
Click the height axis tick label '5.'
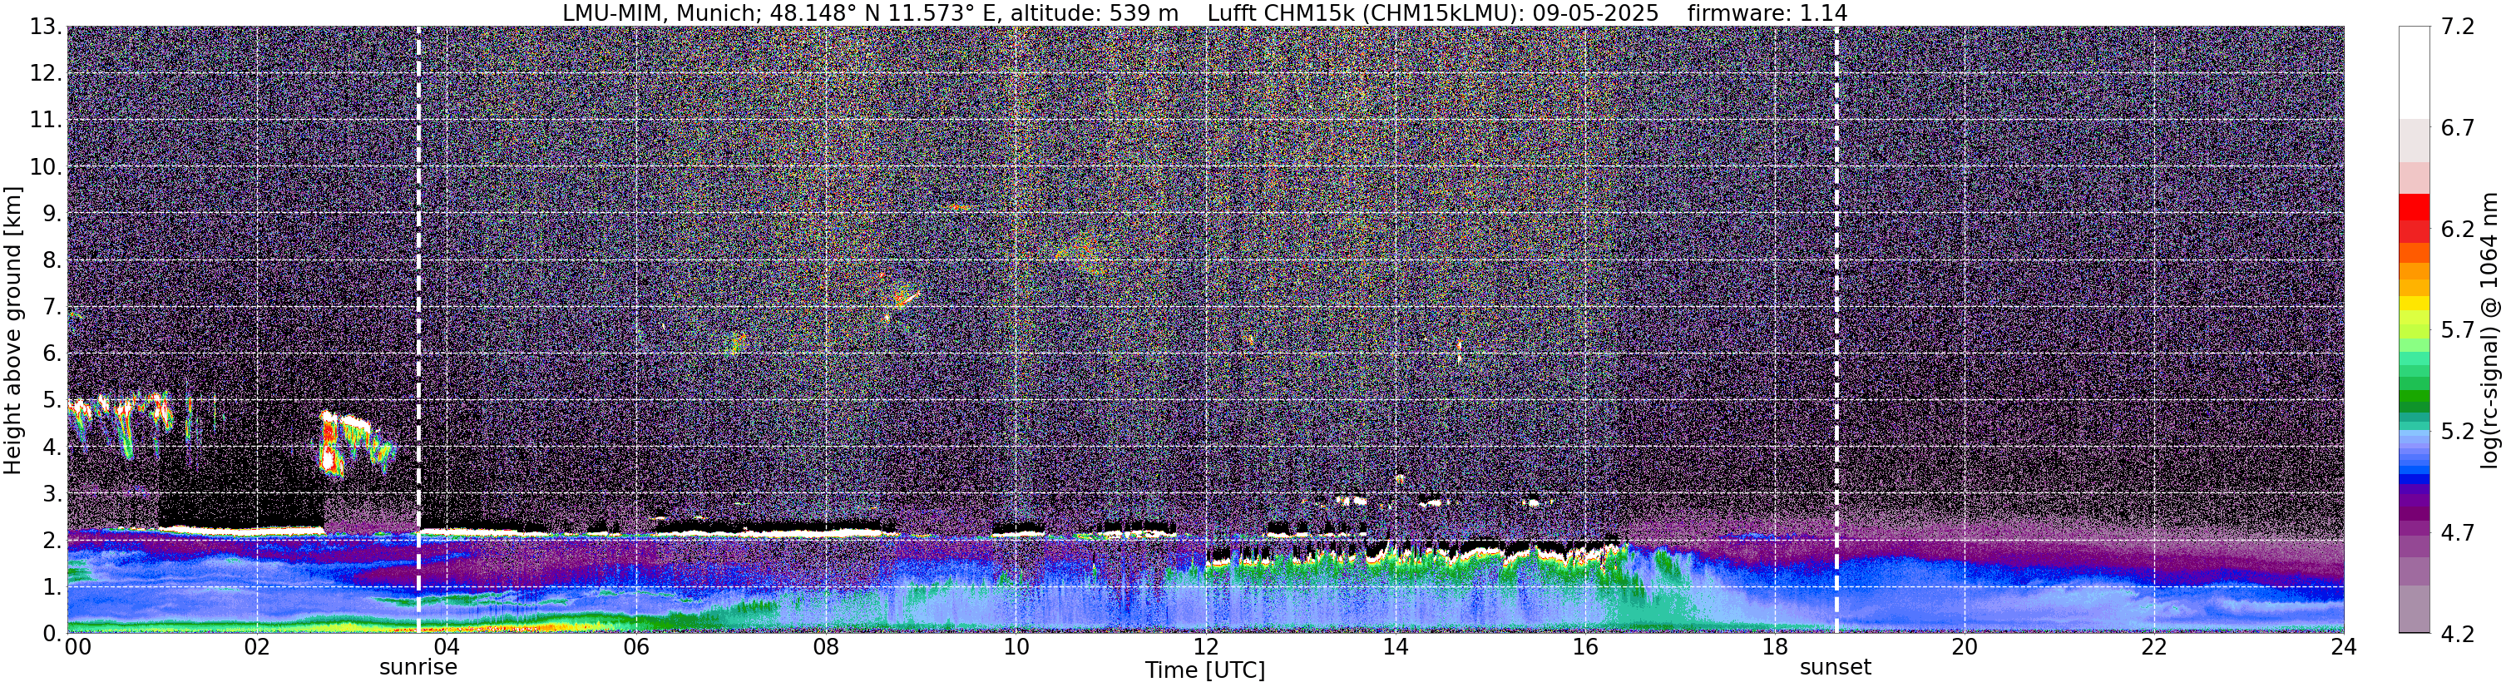pyautogui.click(x=52, y=401)
